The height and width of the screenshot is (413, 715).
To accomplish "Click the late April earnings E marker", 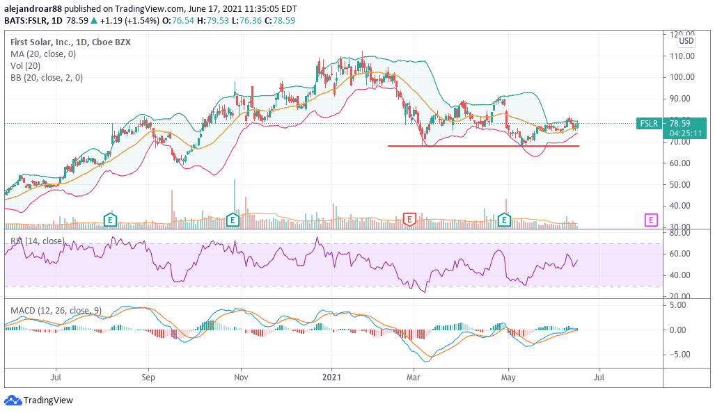I will pos(504,220).
